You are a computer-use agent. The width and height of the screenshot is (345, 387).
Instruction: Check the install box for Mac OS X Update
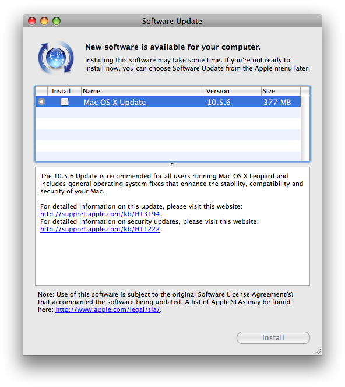pos(65,102)
